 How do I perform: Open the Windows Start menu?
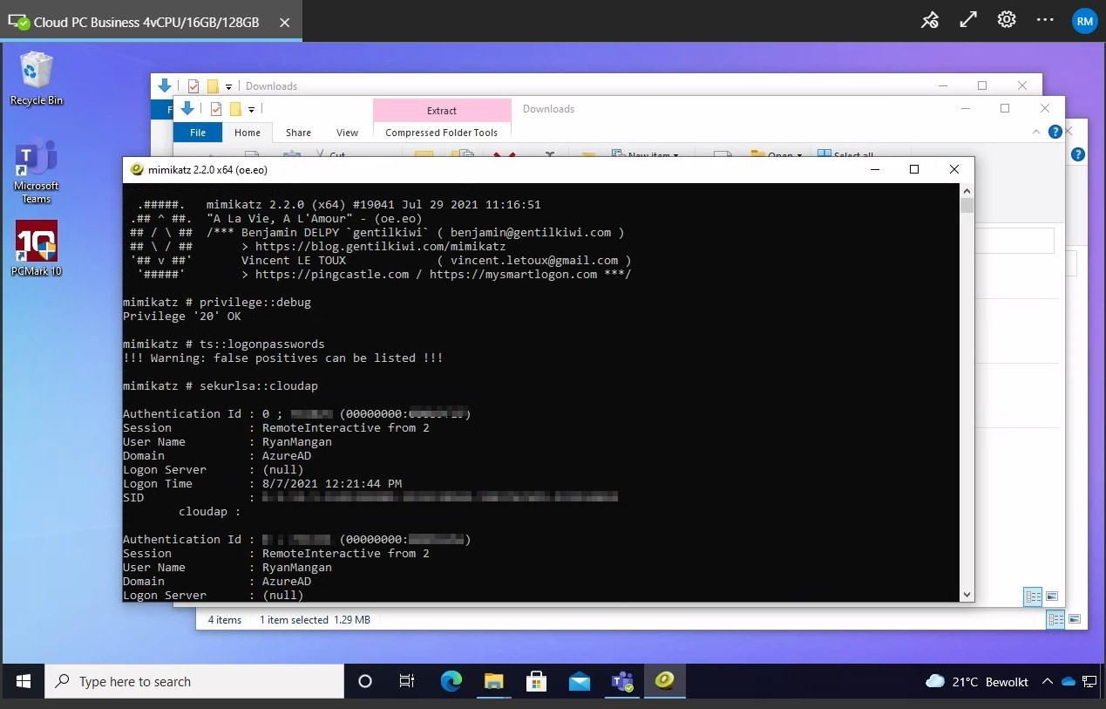[23, 682]
